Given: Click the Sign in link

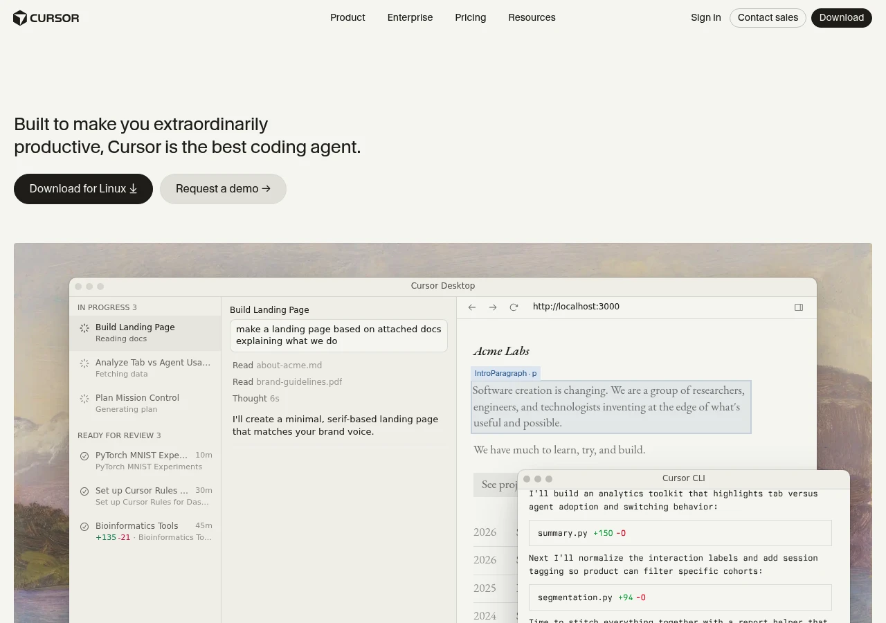Looking at the screenshot, I should [705, 18].
